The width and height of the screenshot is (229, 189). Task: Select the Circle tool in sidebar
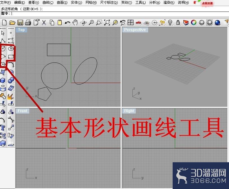click(3, 49)
